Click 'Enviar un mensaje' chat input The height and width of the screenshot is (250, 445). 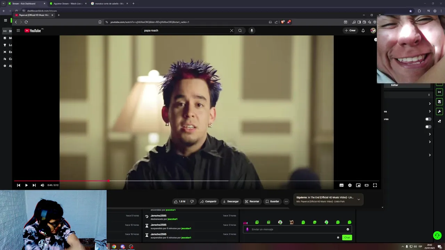pyautogui.click(x=297, y=229)
